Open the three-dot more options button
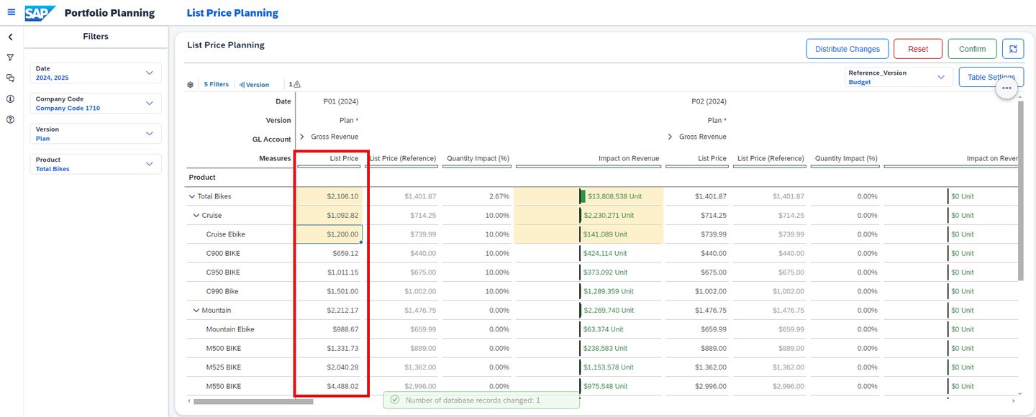 coord(1007,88)
